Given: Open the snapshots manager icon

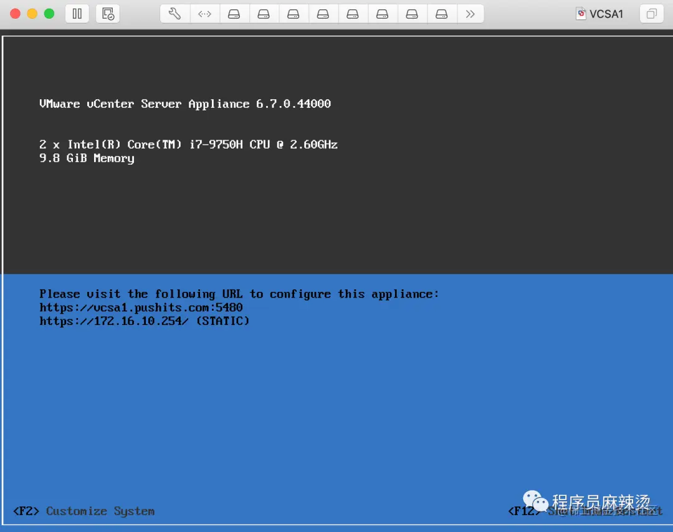Looking at the screenshot, I should (108, 14).
